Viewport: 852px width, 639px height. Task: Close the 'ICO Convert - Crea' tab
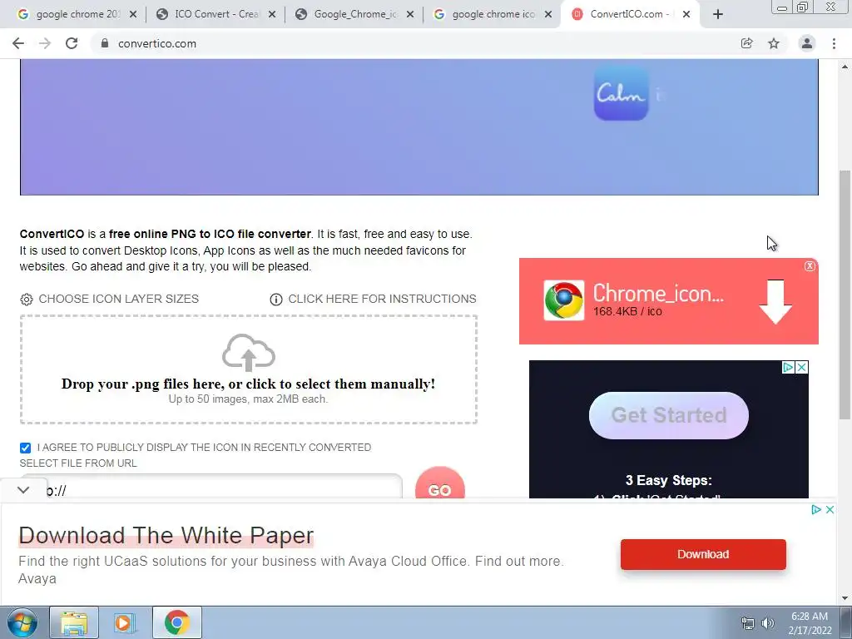(272, 15)
